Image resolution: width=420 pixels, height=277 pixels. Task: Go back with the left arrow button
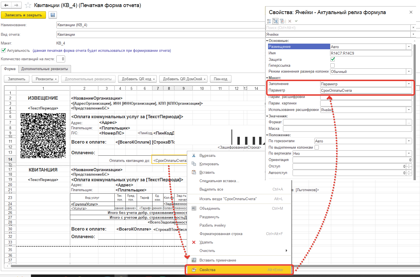click(x=6, y=5)
